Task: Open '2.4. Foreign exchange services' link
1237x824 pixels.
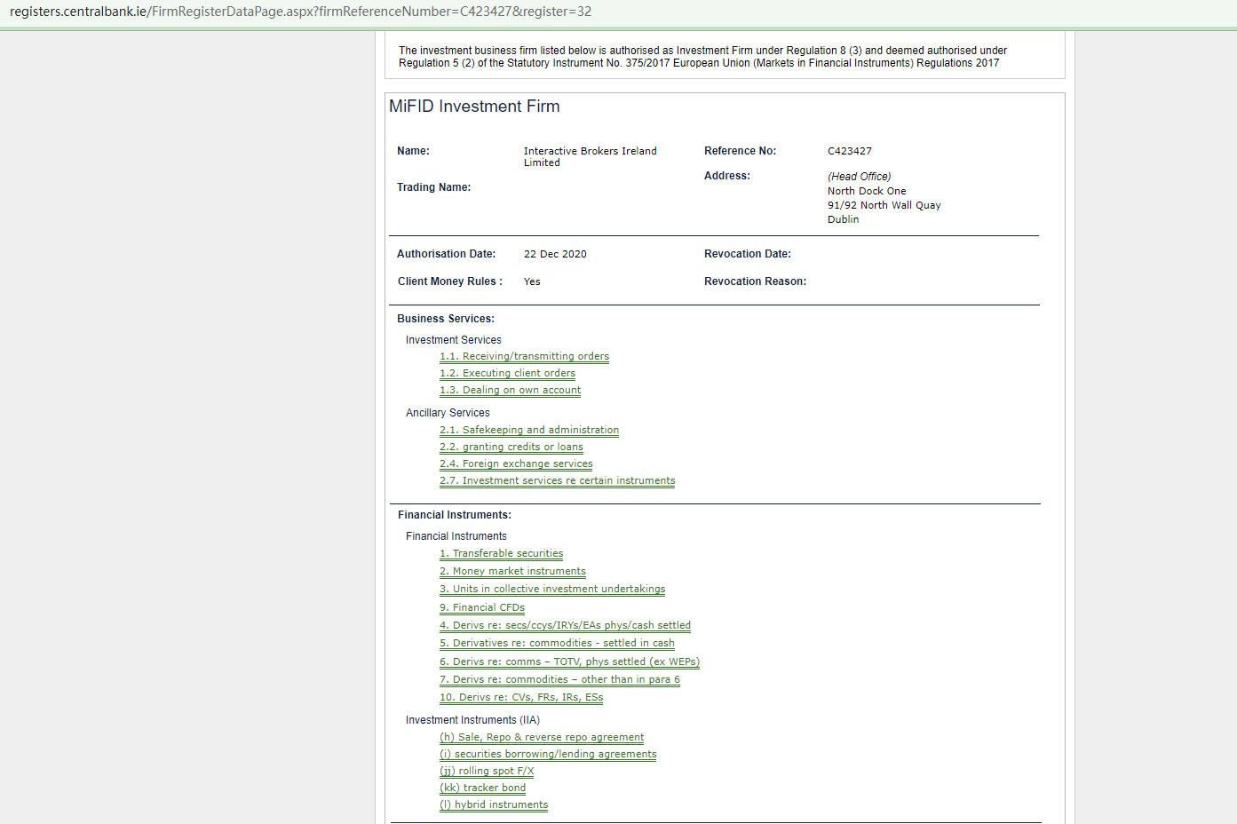Action: [516, 463]
